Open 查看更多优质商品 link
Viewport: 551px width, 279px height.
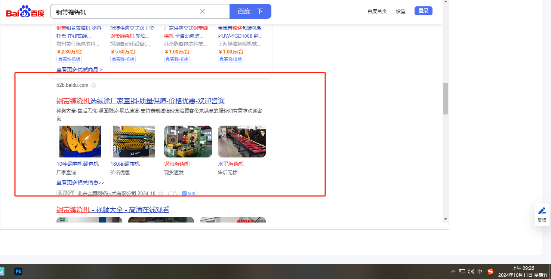point(80,70)
